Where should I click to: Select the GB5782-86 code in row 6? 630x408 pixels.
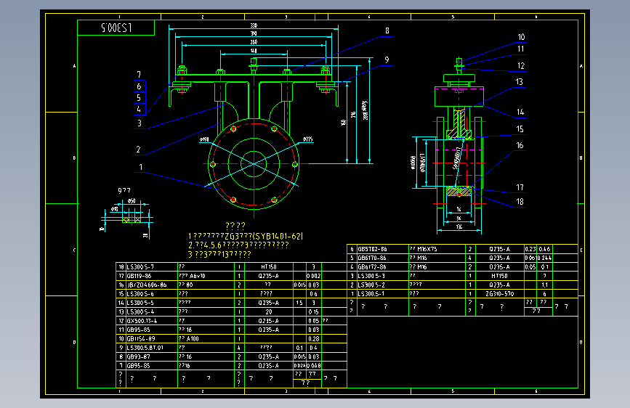pos(382,249)
